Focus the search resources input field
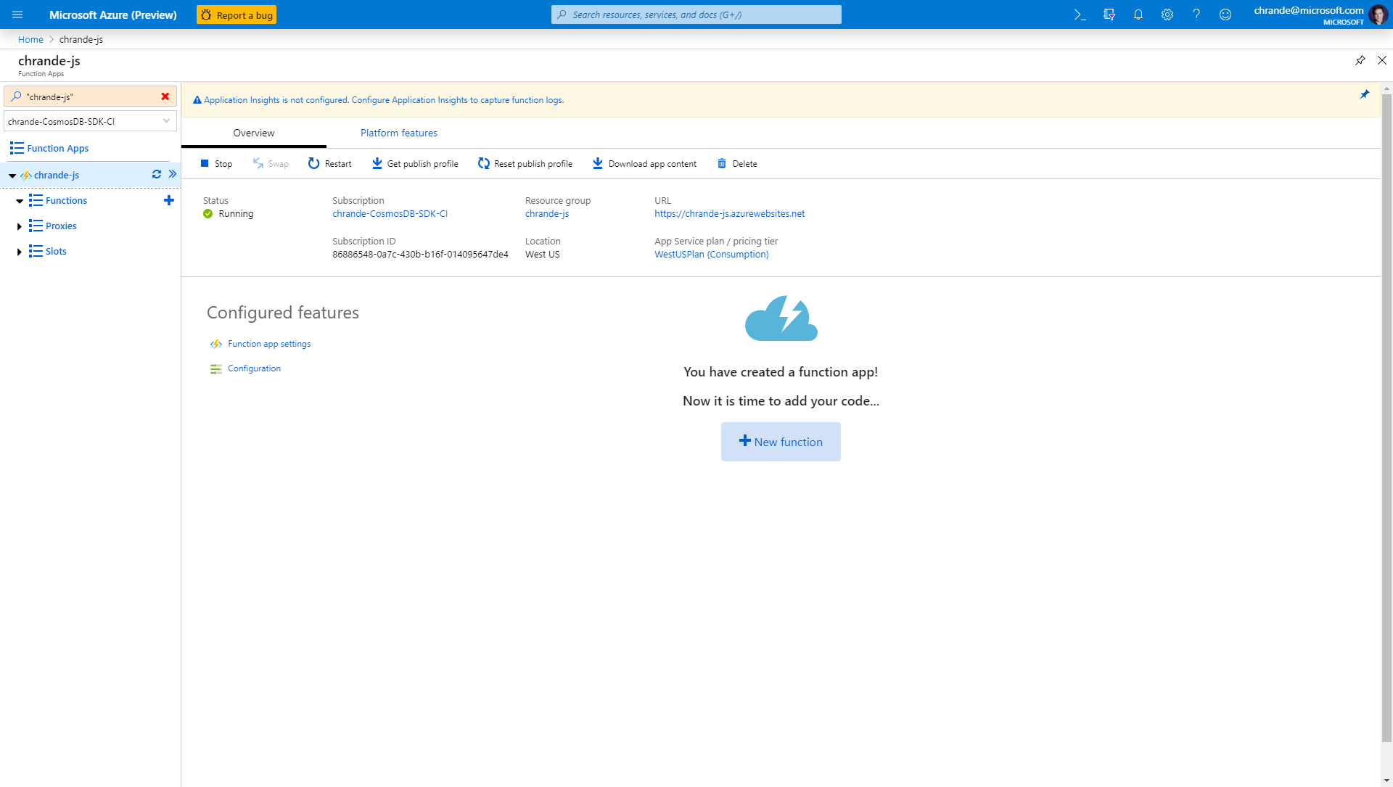 pos(696,15)
